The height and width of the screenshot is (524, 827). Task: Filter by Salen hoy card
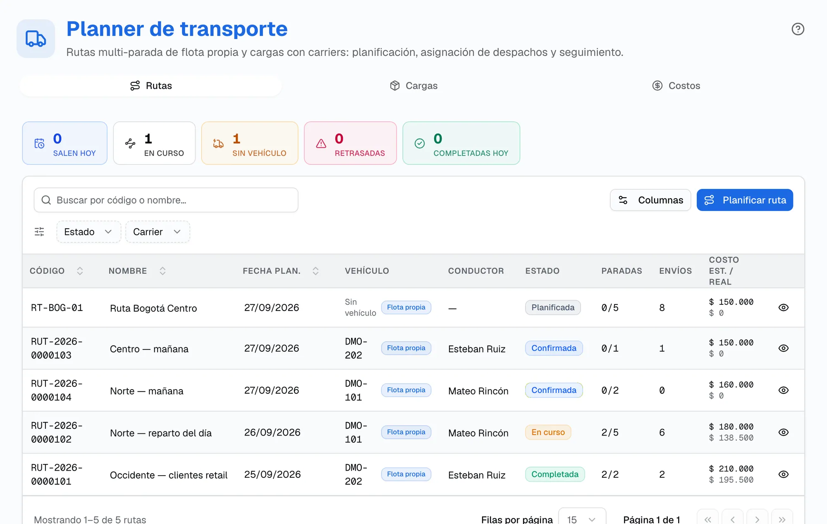coord(65,143)
